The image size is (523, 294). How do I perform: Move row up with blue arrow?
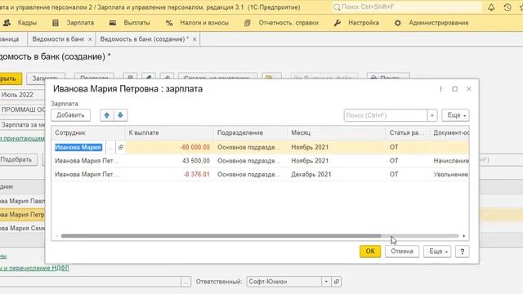tap(107, 115)
